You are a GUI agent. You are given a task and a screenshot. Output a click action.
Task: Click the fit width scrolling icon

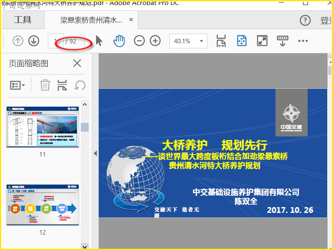coord(221,41)
